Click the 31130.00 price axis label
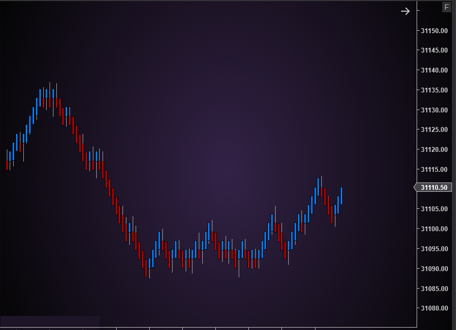Screen dimensions: 456x330 pyautogui.click(x=434, y=110)
